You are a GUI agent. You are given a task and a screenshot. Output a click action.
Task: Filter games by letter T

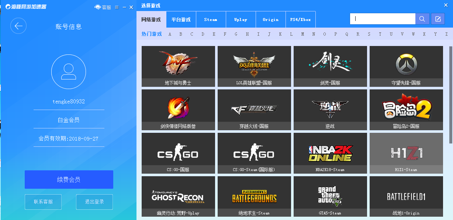(x=380, y=34)
